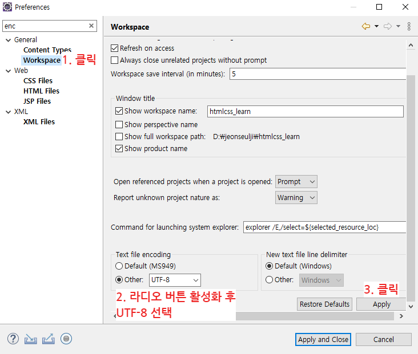Click the workspace name text field
The width and height of the screenshot is (418, 354).
click(306, 111)
